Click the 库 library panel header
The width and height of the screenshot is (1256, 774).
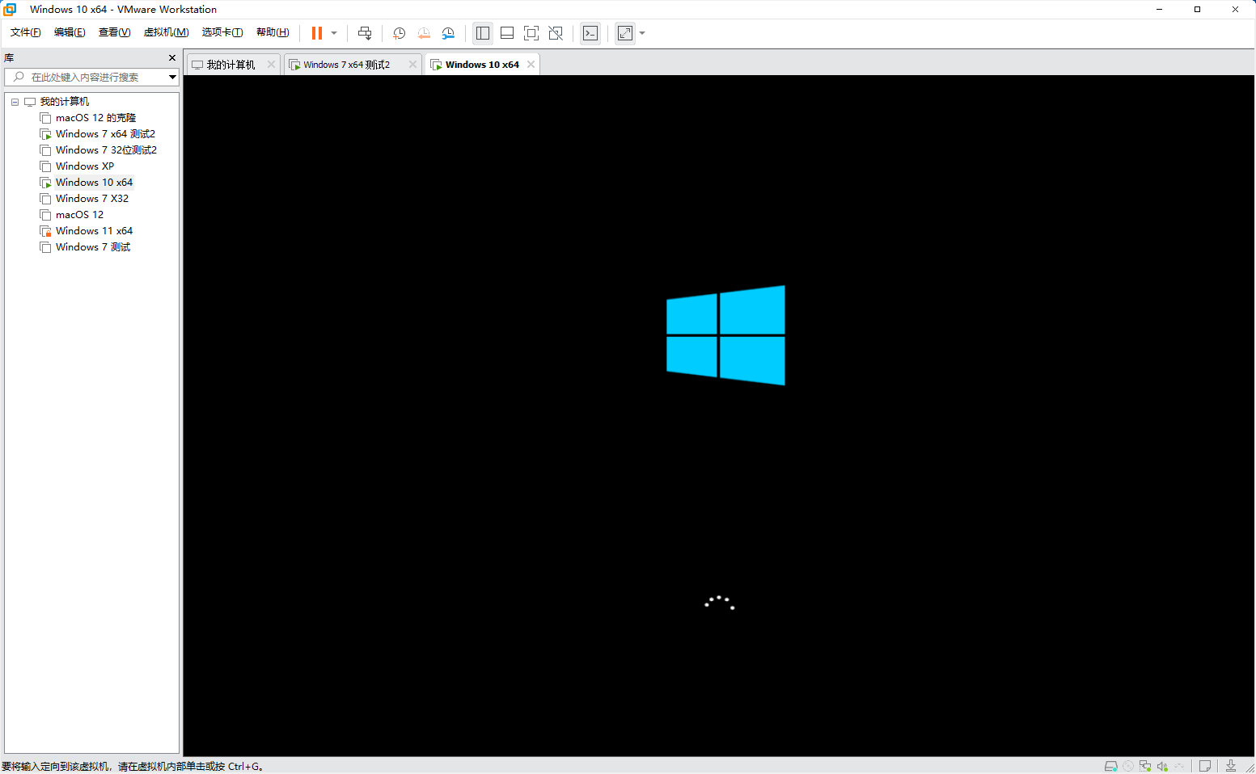point(9,58)
